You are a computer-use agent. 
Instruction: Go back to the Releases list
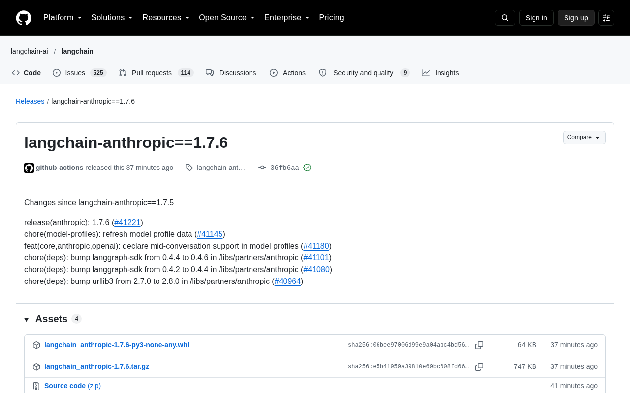30,101
